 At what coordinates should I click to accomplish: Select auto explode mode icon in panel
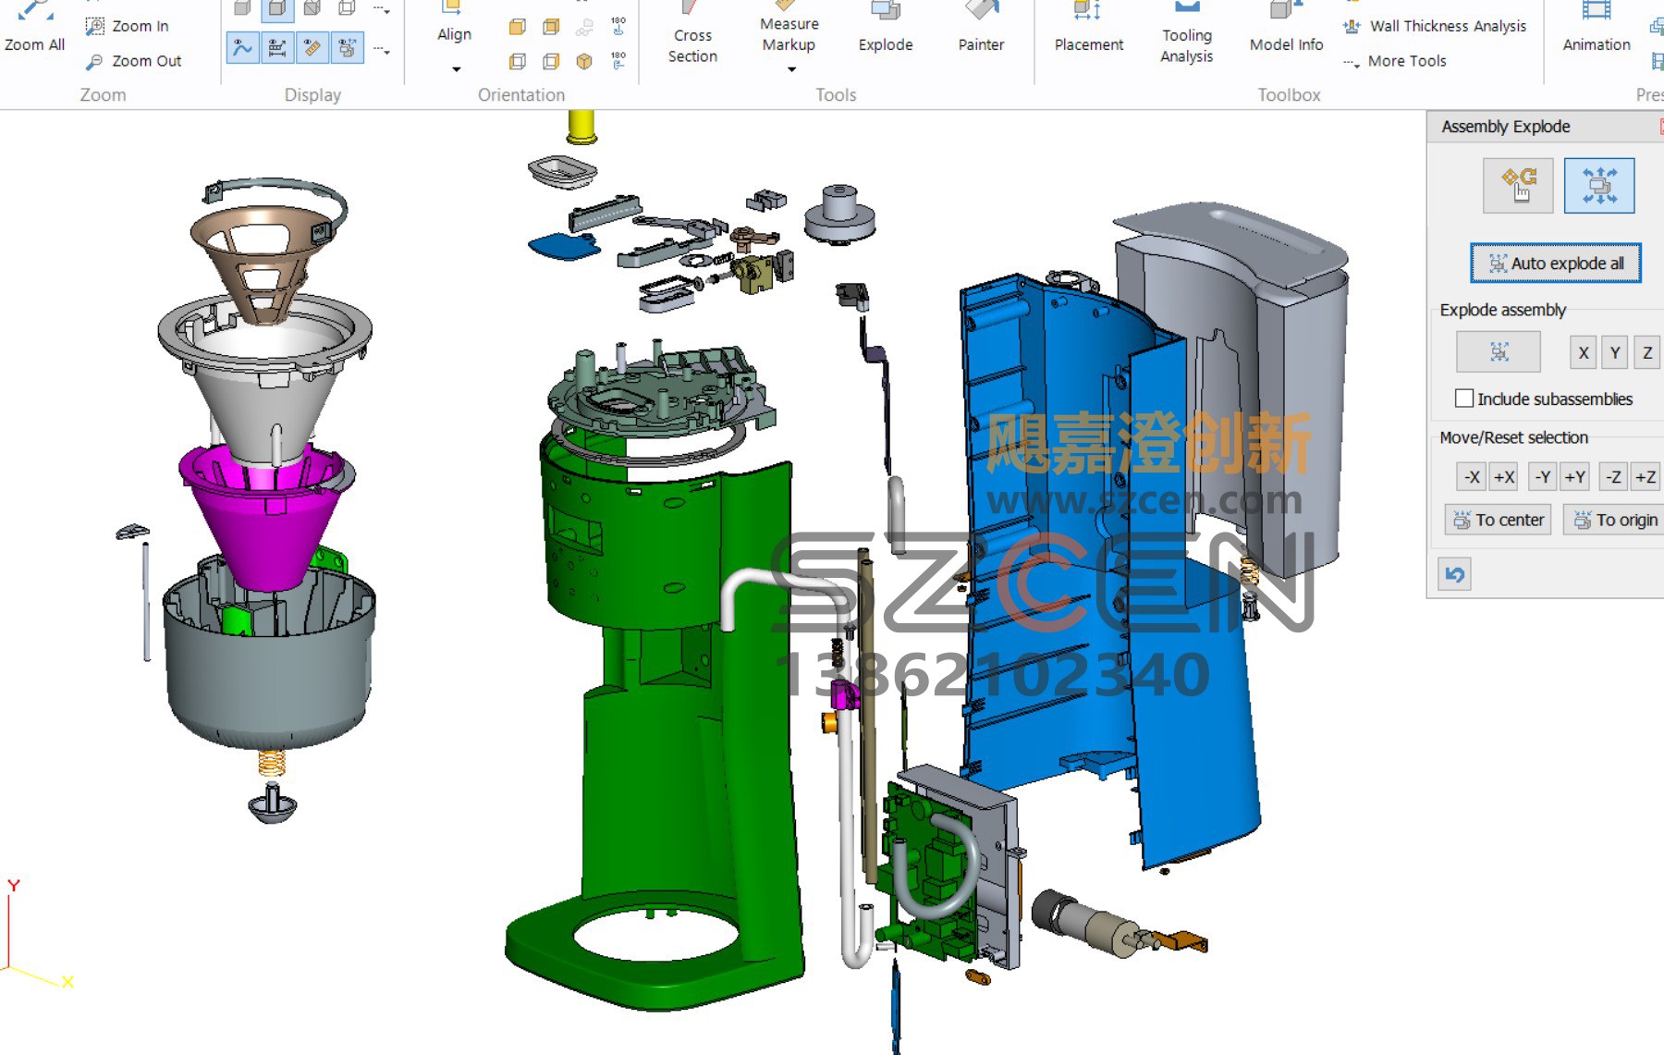tap(1599, 185)
